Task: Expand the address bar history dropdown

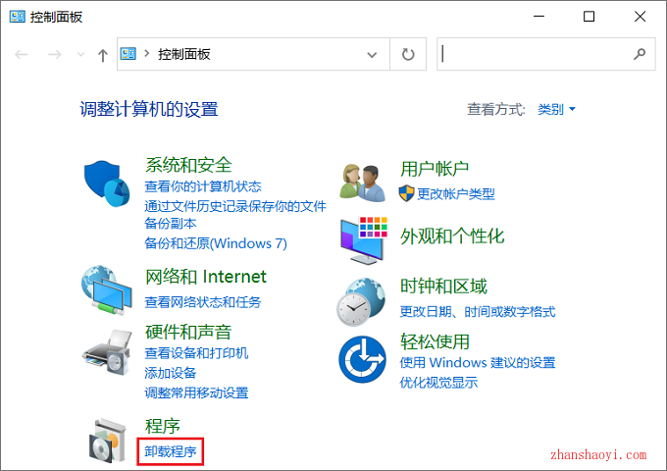Action: point(372,55)
